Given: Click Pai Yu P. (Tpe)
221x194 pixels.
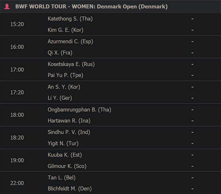Looking at the screenshot, I should tap(65, 75).
